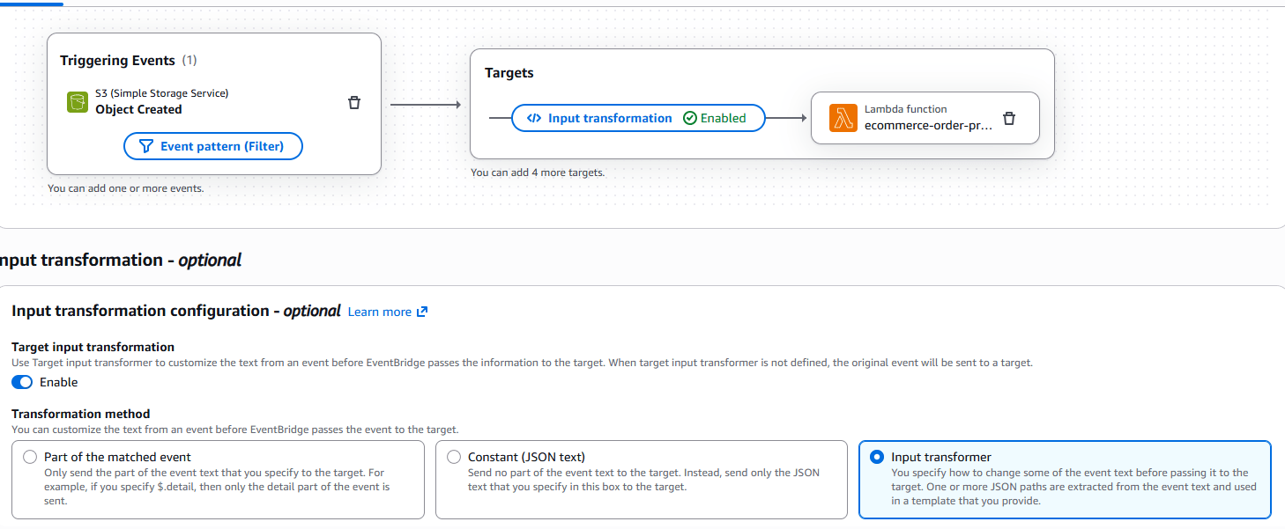Image resolution: width=1285 pixels, height=529 pixels.
Task: Select the Part of the matched event option
Action: [x=31, y=457]
